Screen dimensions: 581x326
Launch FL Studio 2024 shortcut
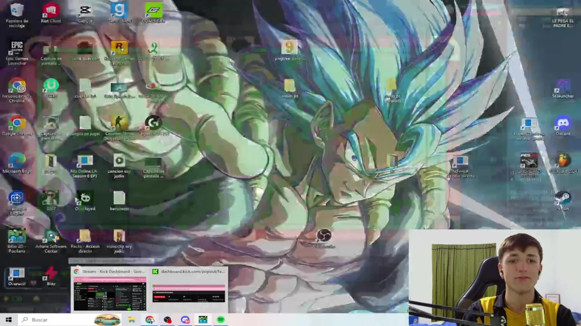pyautogui.click(x=563, y=164)
